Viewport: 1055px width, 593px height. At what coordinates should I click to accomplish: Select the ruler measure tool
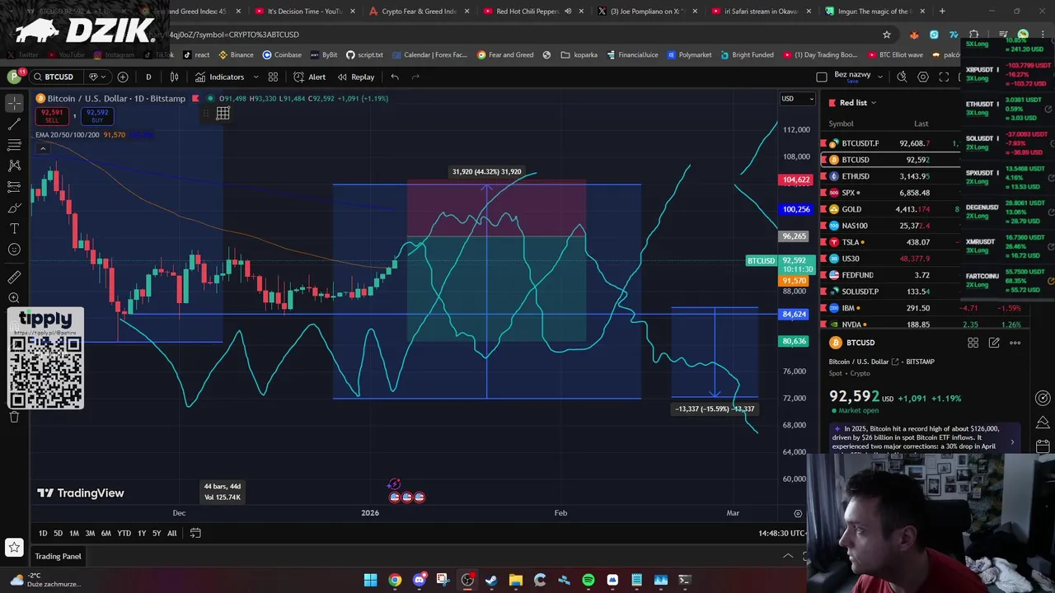pos(14,278)
